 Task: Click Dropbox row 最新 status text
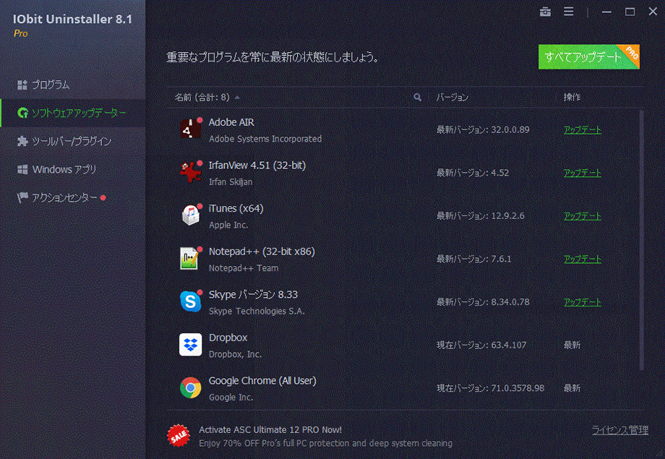coord(572,346)
